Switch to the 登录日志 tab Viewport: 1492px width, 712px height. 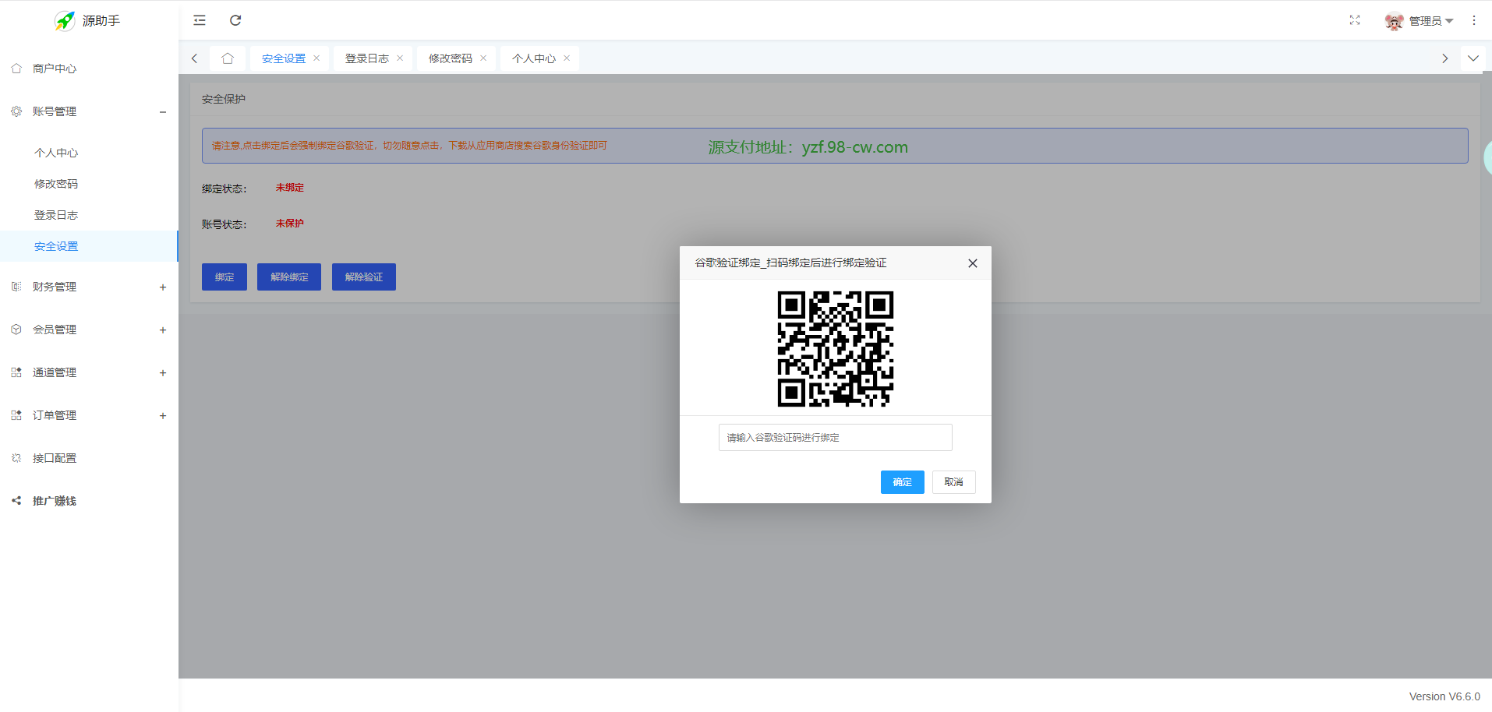367,58
